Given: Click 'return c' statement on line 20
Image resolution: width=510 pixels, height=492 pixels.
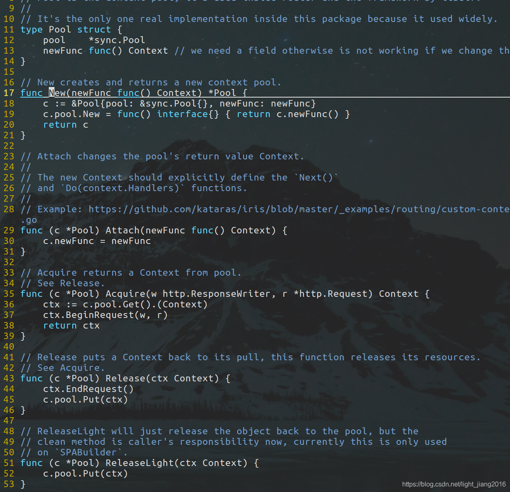Looking at the screenshot, I should 65,124.
